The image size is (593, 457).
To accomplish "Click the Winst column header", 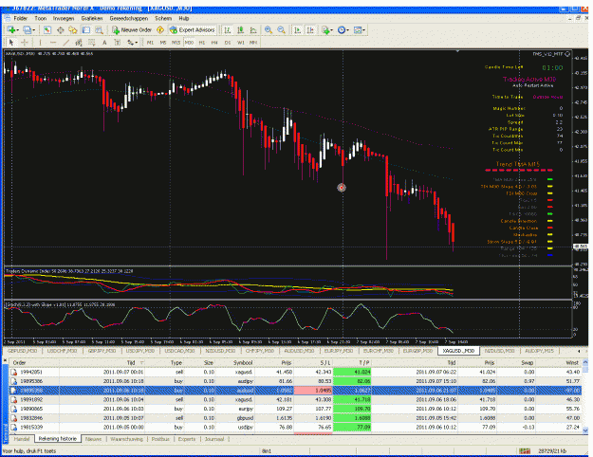I will tap(572, 362).
